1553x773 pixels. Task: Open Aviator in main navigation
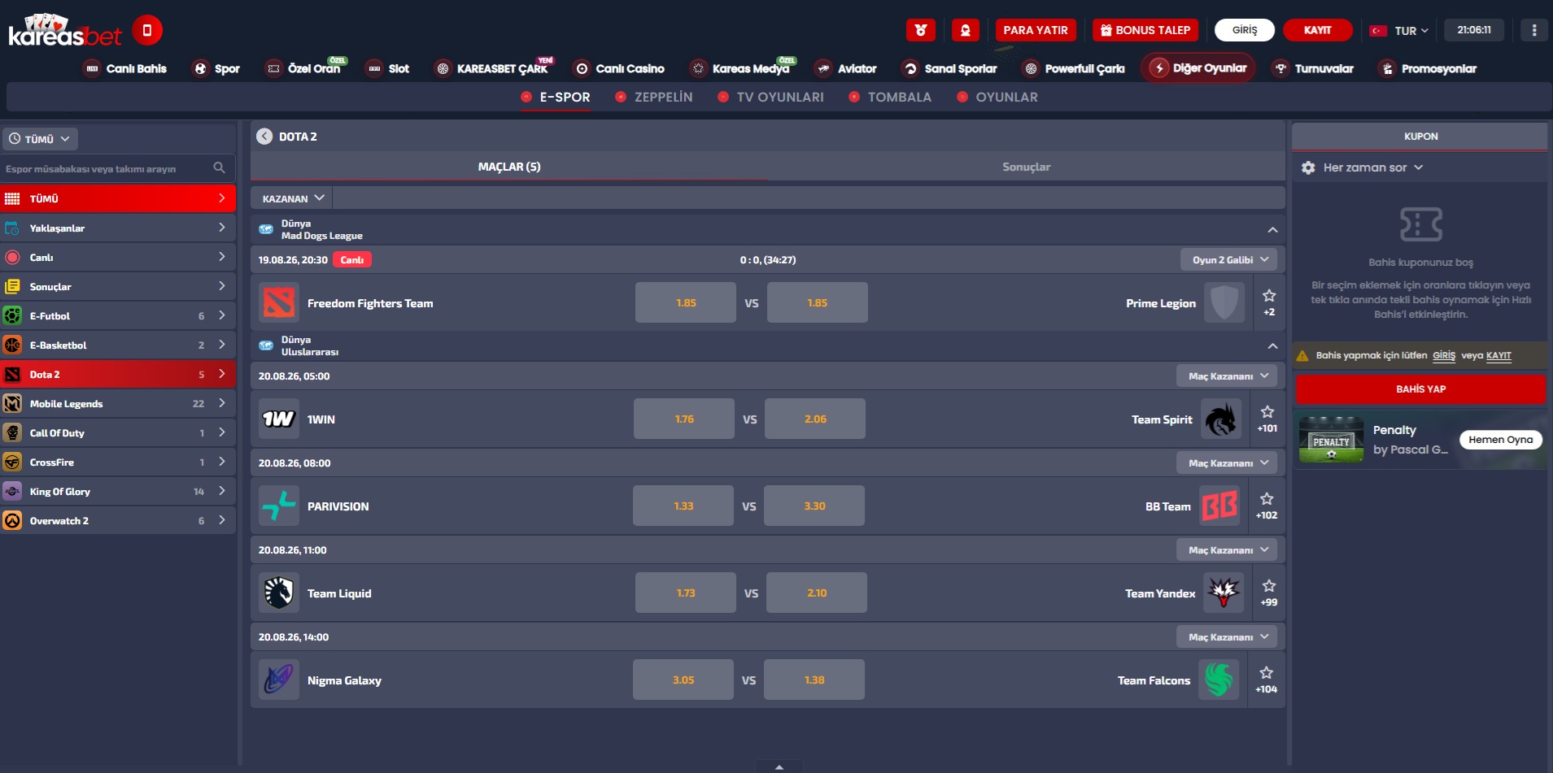tap(846, 68)
